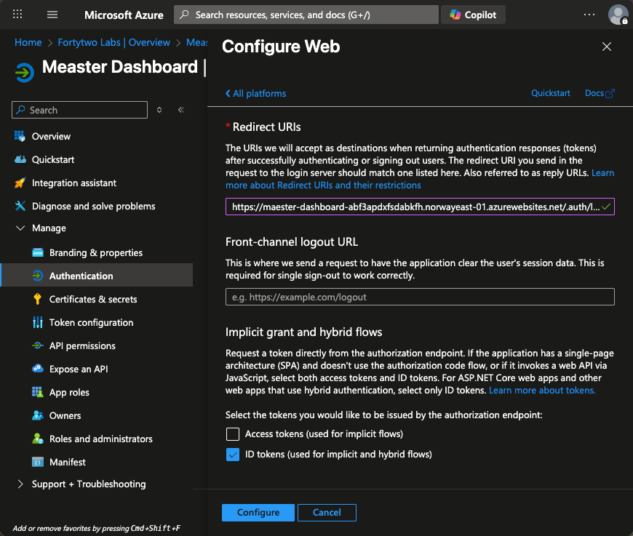
Task: Uncheck the ID tokens checkbox
Action: (x=233, y=455)
